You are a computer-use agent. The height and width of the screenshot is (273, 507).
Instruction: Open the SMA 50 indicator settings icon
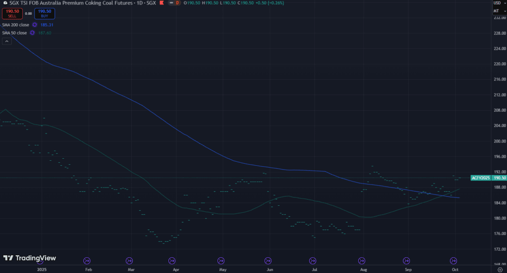pyautogui.click(x=32, y=33)
